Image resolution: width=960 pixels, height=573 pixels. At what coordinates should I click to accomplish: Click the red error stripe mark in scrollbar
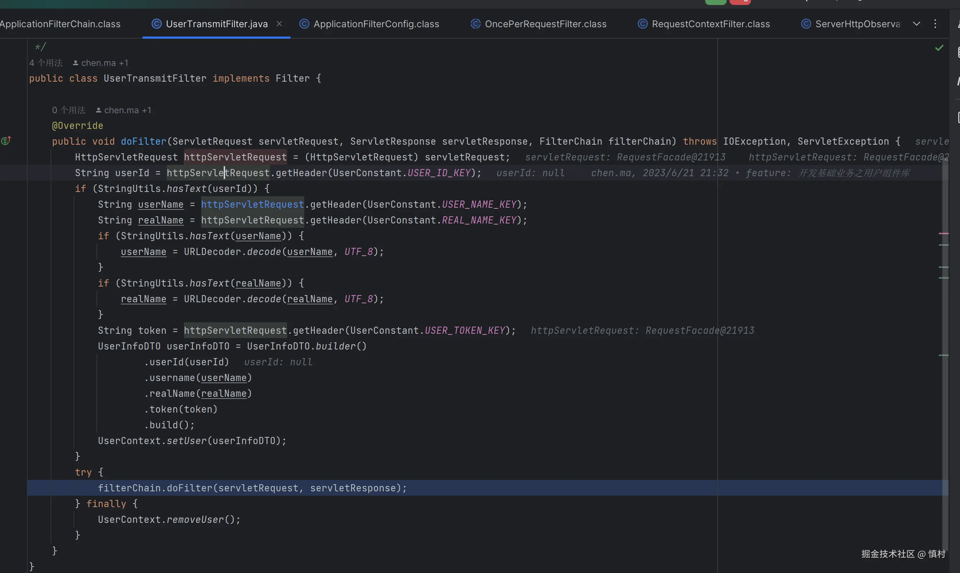944,233
